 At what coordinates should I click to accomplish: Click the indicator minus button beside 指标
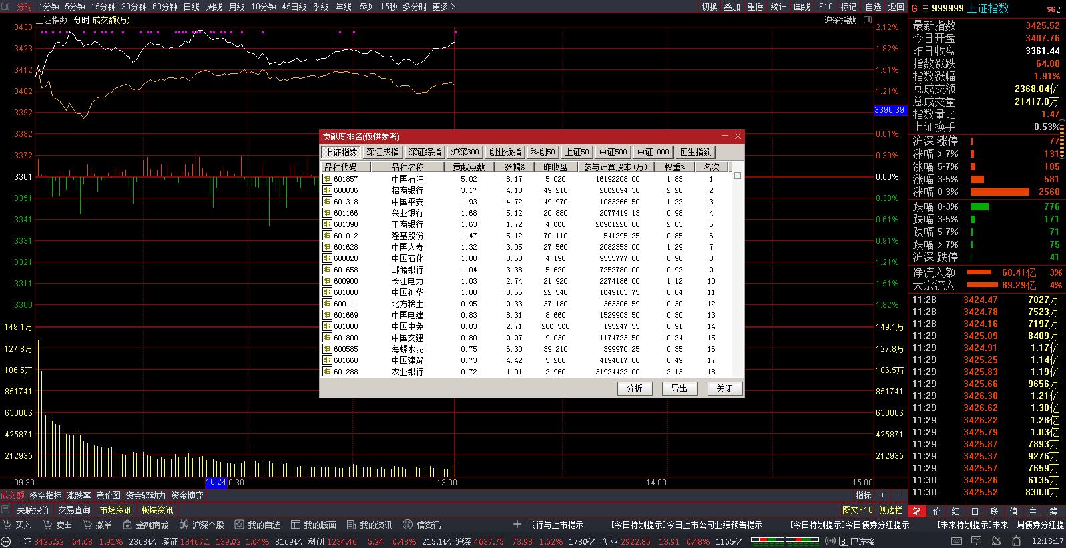tap(898, 495)
